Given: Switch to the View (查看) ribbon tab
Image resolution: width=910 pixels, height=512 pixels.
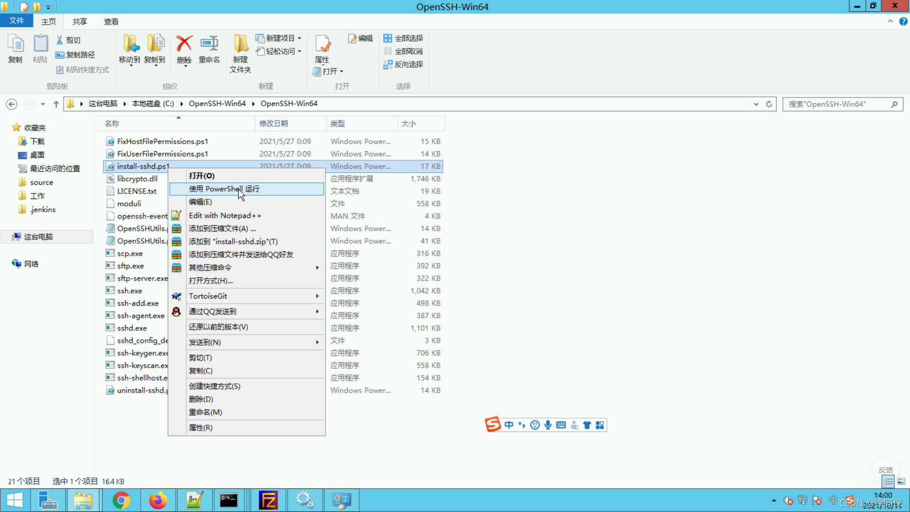Looking at the screenshot, I should coord(111,22).
